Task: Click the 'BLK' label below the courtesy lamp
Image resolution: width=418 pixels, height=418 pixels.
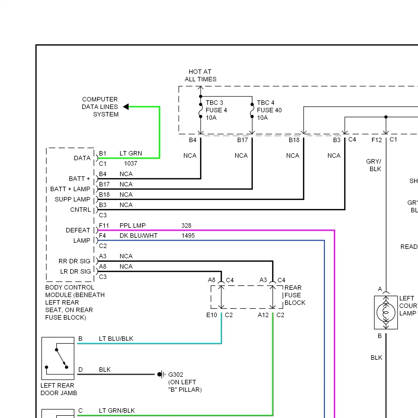Action: click(x=376, y=358)
